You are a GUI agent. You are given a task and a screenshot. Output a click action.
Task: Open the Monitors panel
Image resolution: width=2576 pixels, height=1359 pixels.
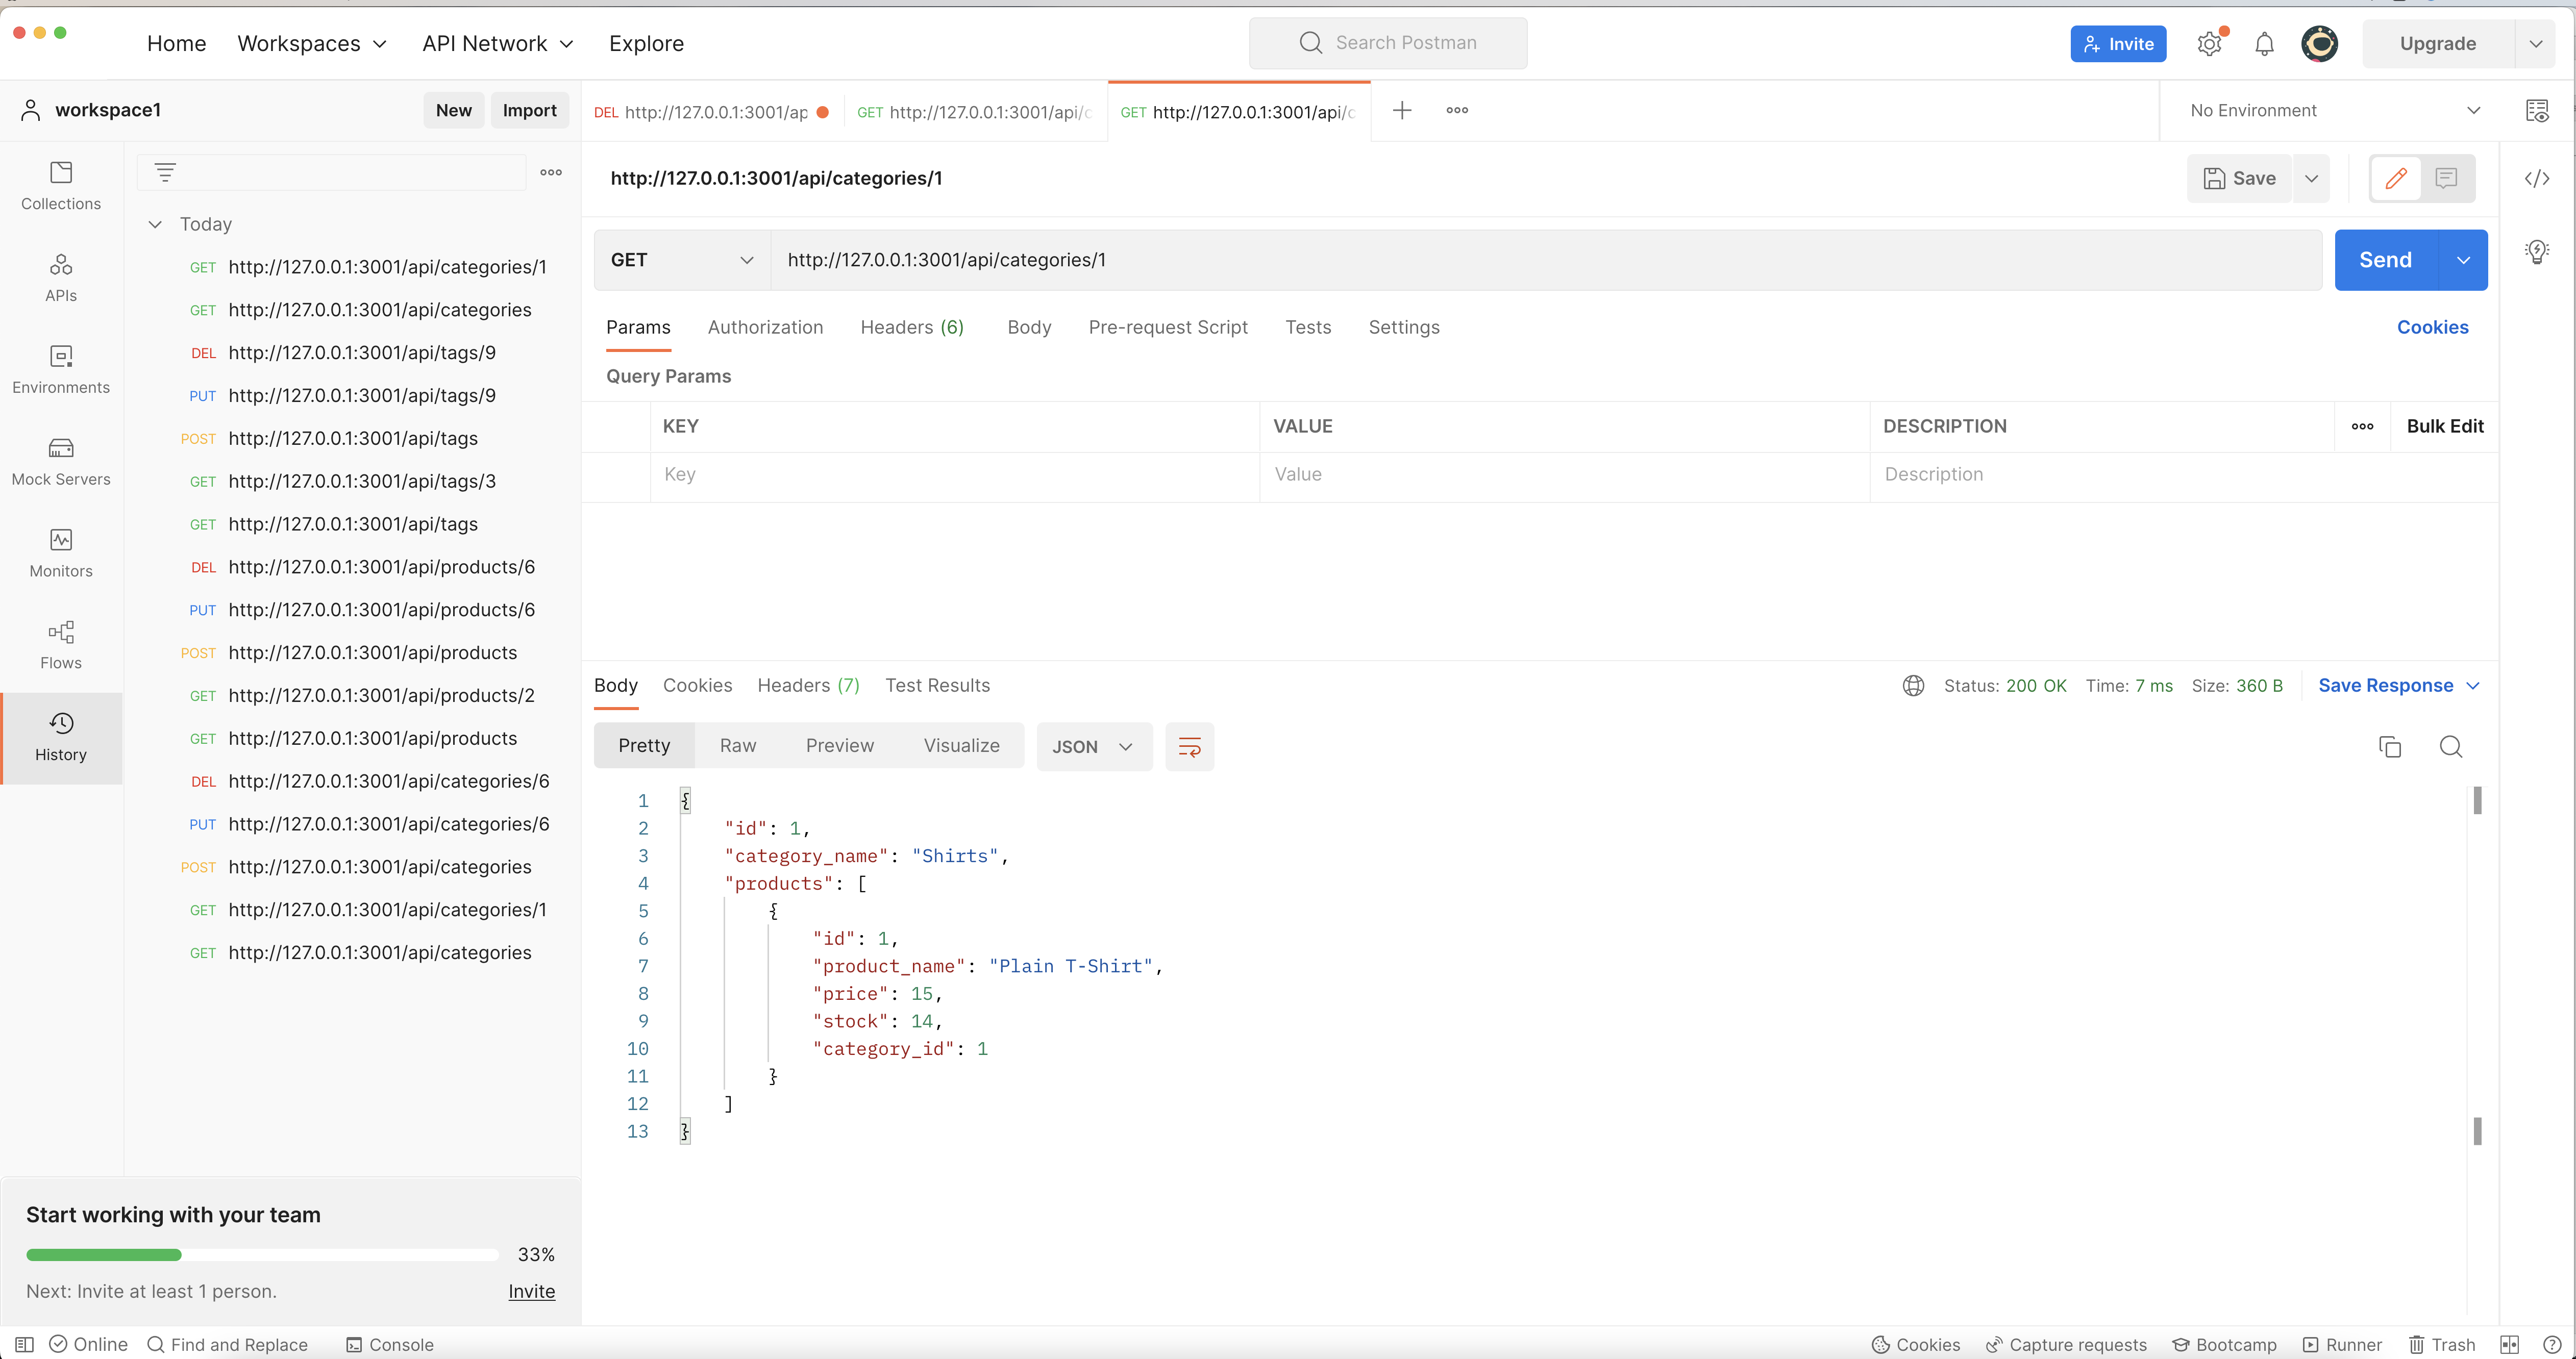[60, 553]
